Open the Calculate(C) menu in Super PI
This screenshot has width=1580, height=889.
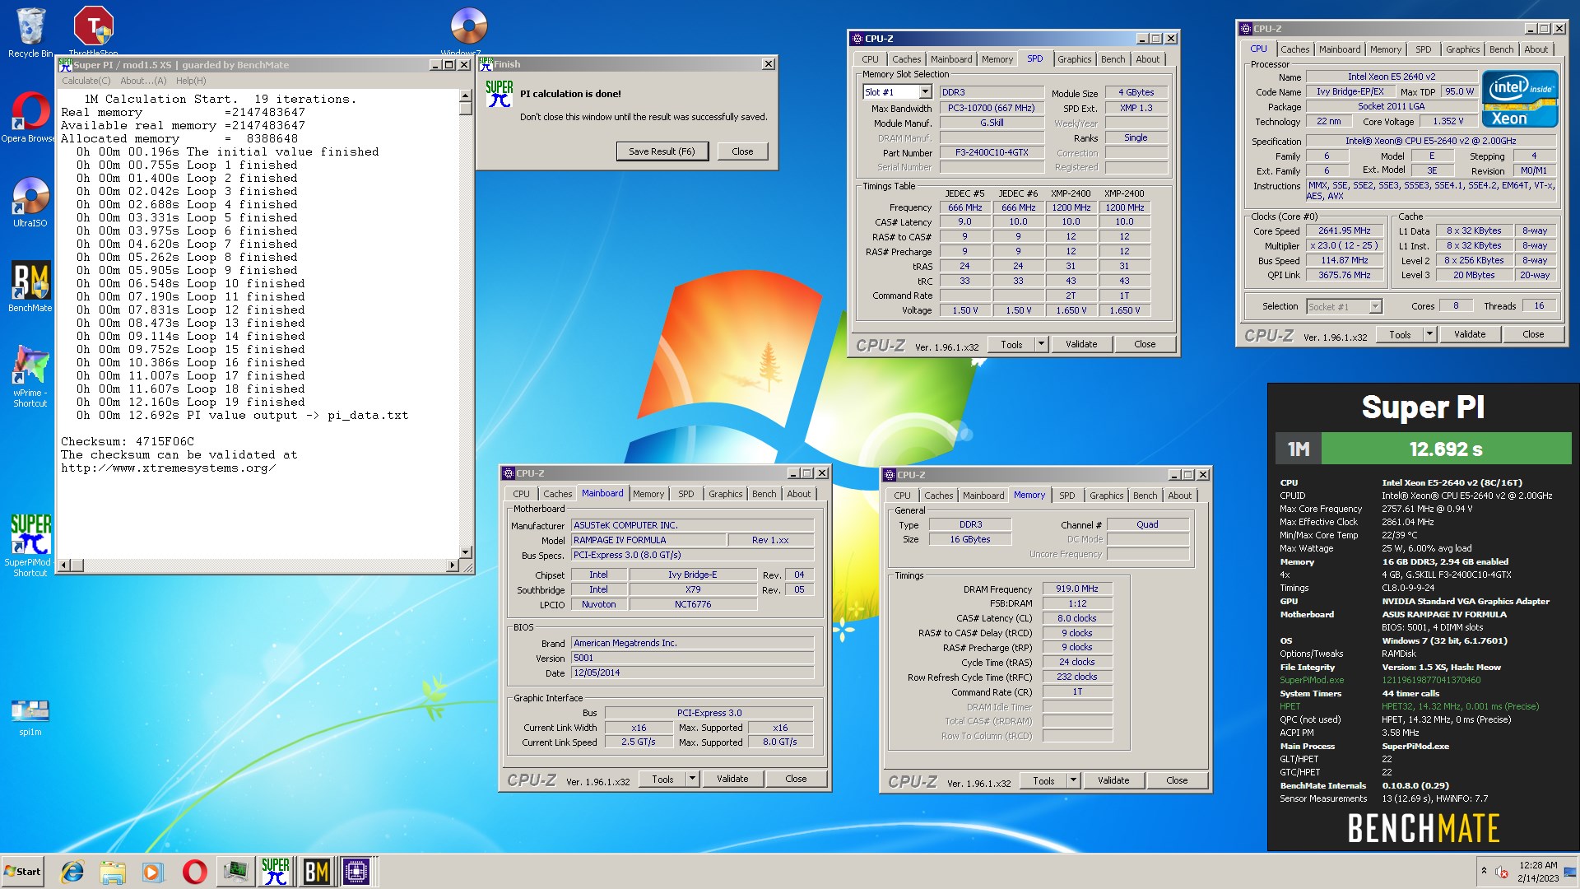tap(86, 81)
